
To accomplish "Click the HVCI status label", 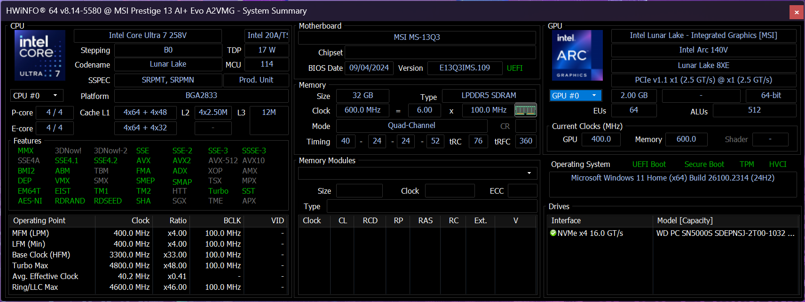I will point(777,165).
